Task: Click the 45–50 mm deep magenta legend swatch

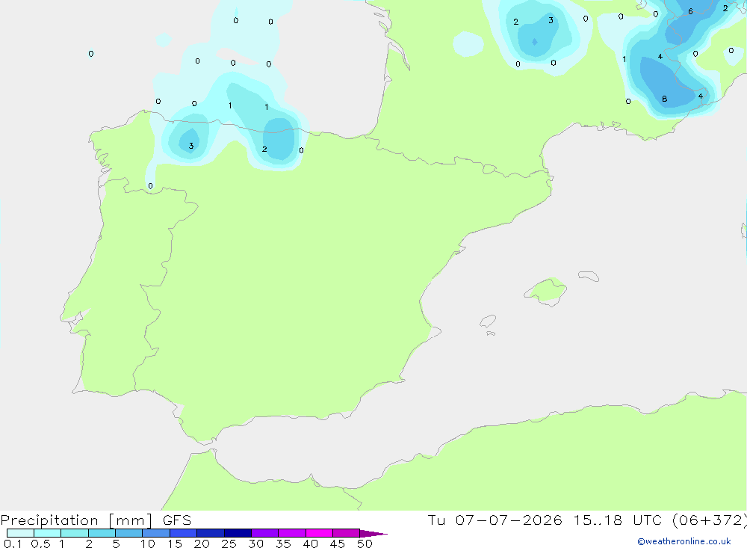Action: [346, 533]
